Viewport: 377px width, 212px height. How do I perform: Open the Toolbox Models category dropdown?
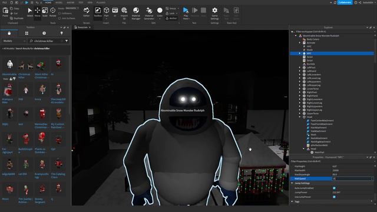click(x=14, y=41)
